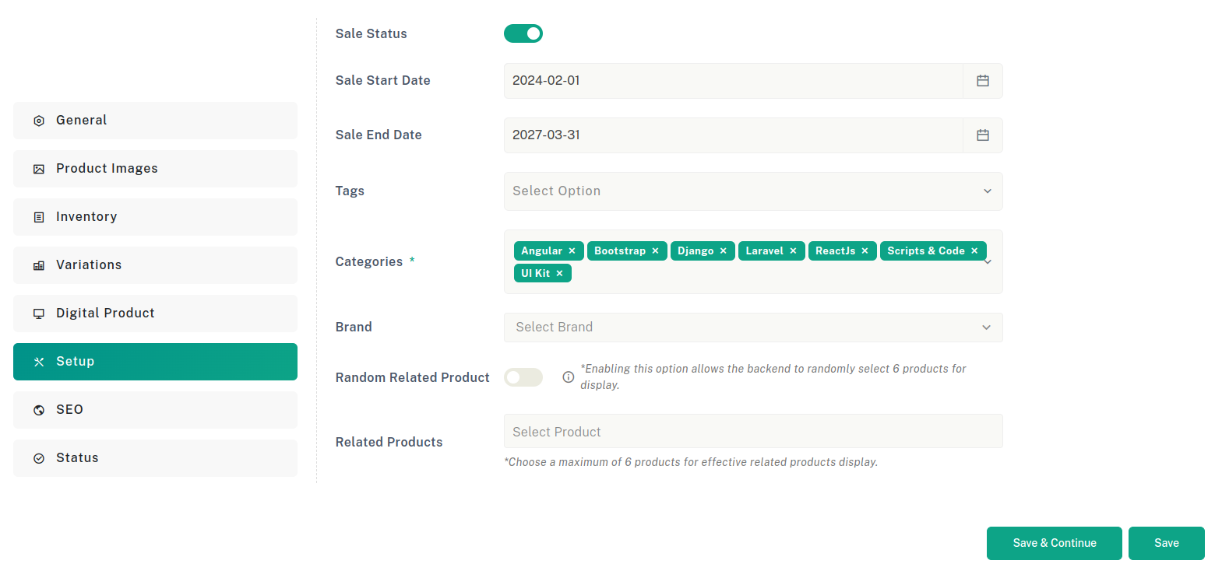Disable the Sale Status toggle
The width and height of the screenshot is (1215, 571).
523,33
